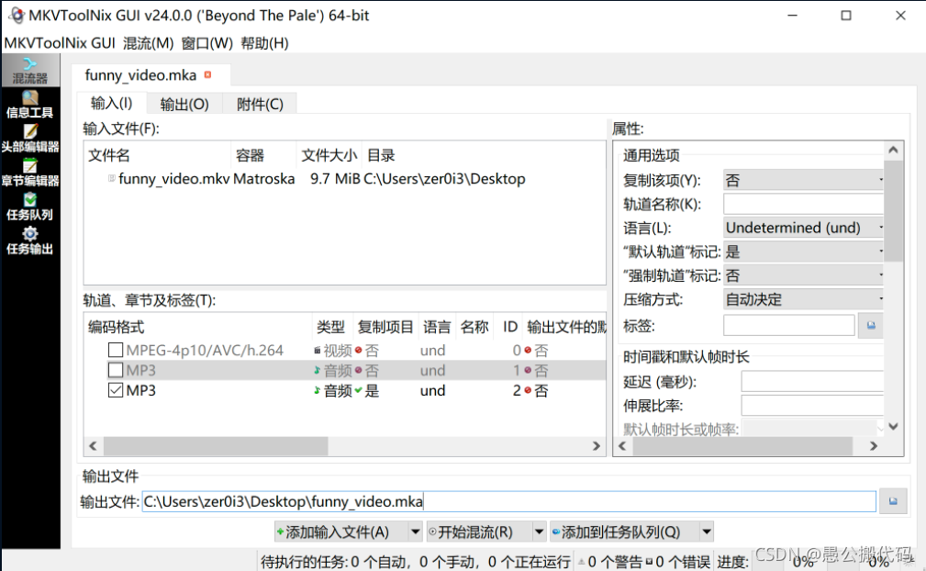Sort tracks by 编码格式 column header
926x571 pixels.
(x=198, y=327)
